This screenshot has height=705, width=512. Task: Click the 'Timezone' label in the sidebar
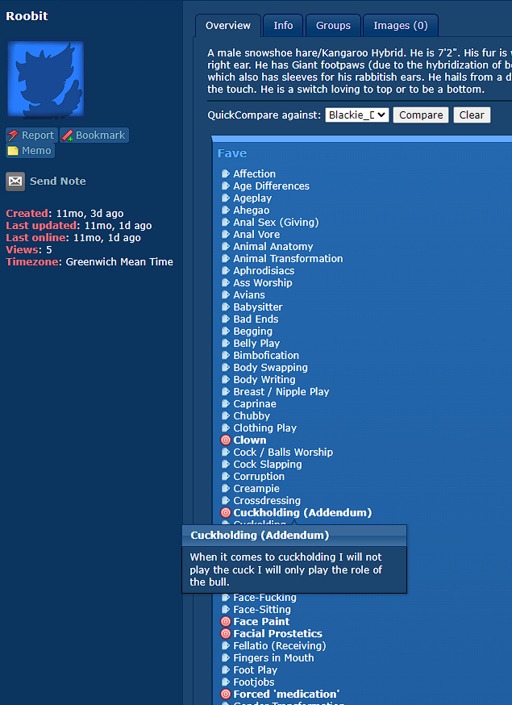32,262
